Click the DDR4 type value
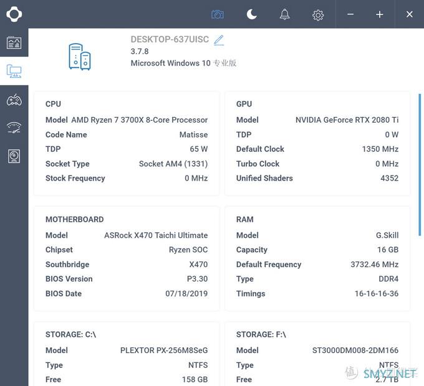The height and width of the screenshot is (386, 424). tap(388, 279)
